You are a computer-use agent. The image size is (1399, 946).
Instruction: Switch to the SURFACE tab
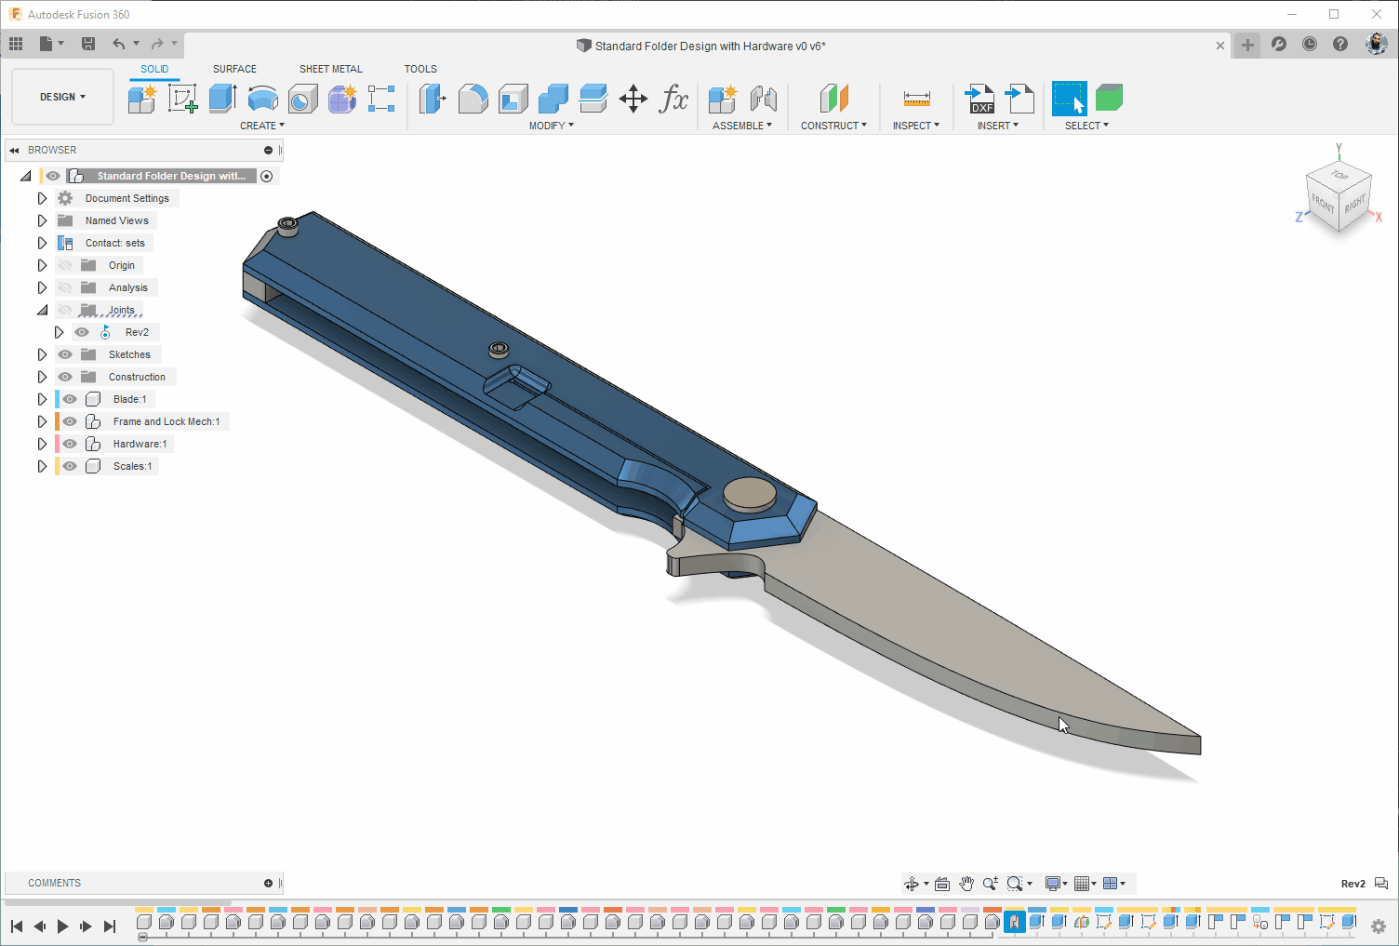pos(234,69)
